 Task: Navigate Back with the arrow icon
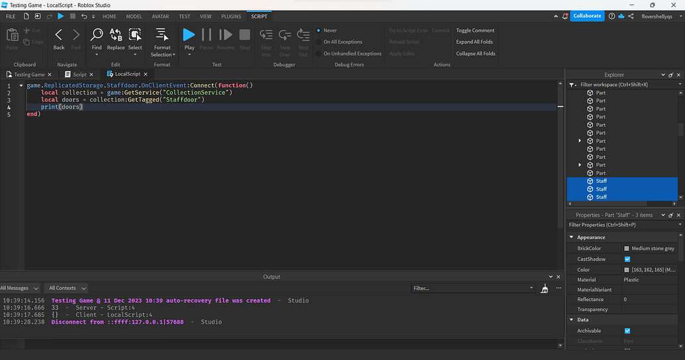tap(58, 34)
